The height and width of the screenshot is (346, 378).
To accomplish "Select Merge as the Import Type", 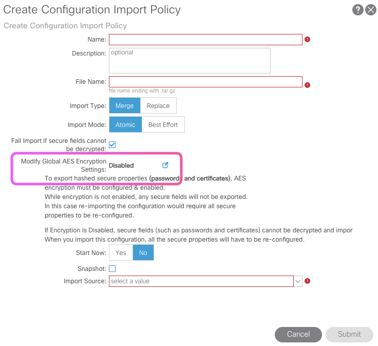I will (124, 105).
